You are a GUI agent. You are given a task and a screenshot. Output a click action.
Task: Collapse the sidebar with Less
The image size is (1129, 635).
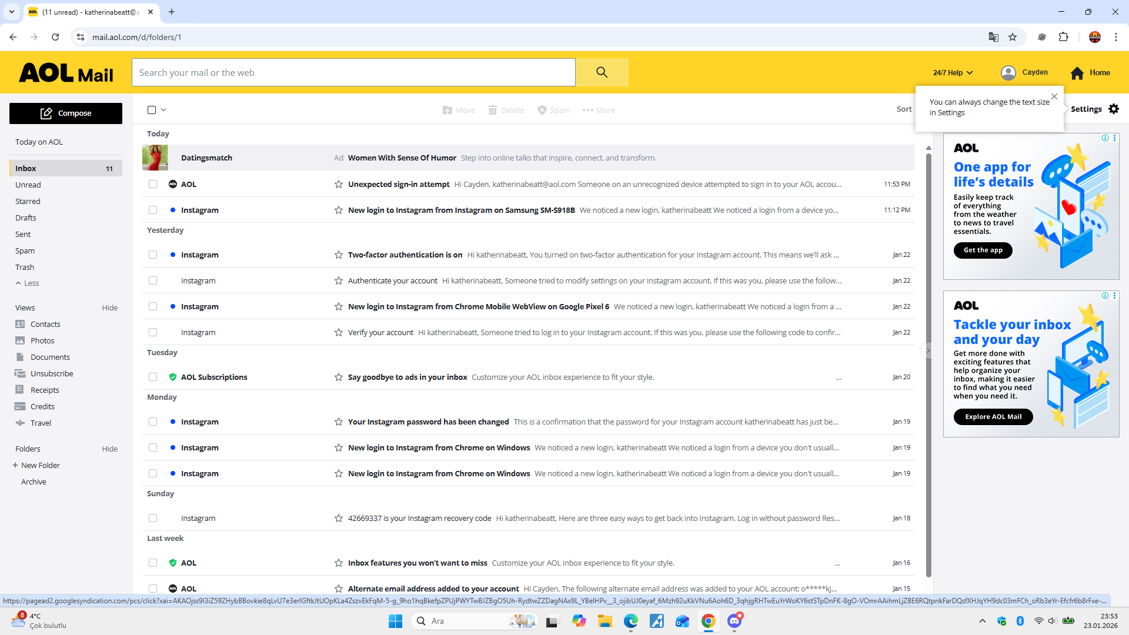click(27, 283)
